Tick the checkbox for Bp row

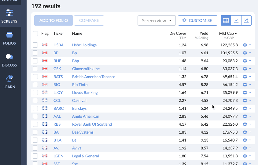click(35, 53)
